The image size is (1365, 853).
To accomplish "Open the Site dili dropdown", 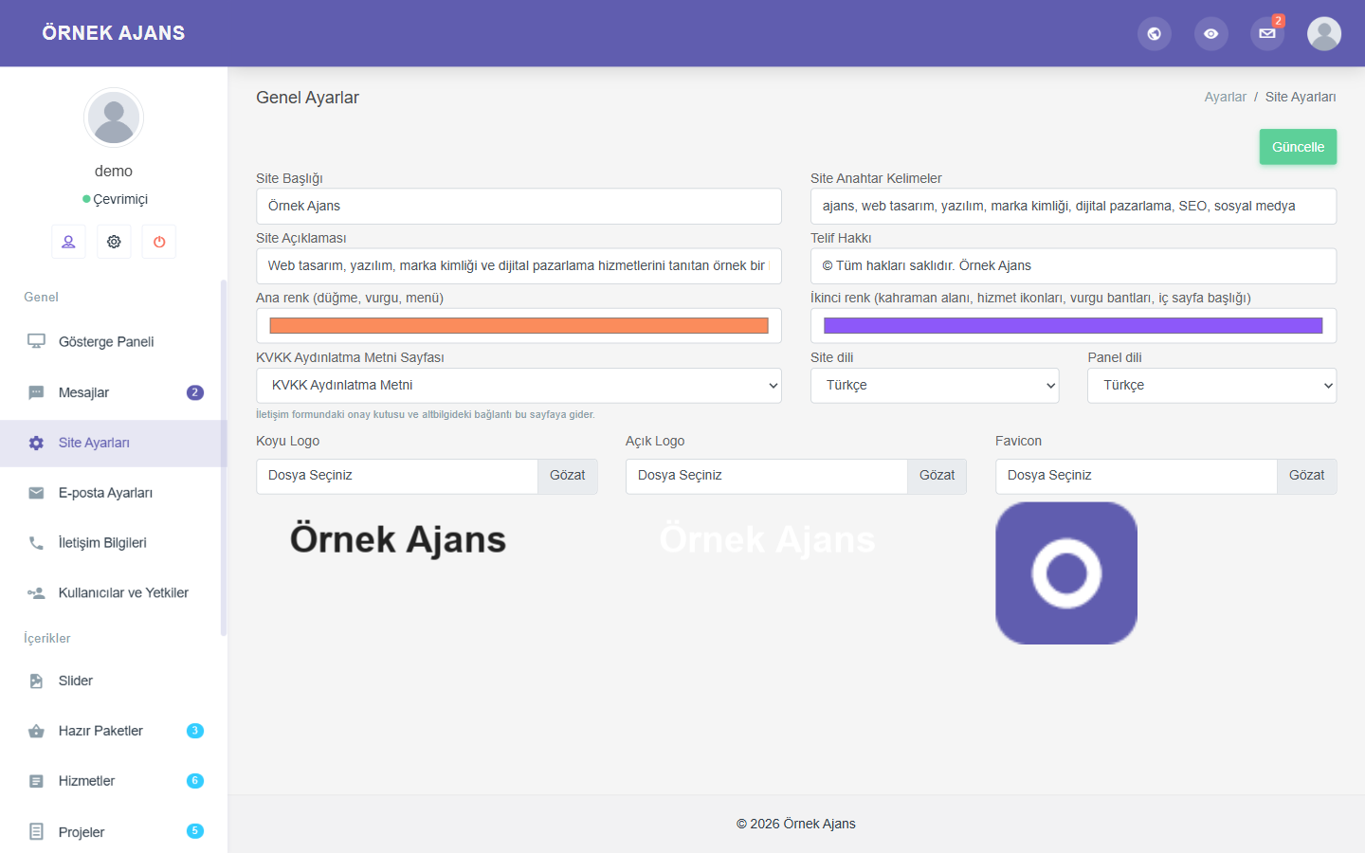I will pyautogui.click(x=935, y=386).
